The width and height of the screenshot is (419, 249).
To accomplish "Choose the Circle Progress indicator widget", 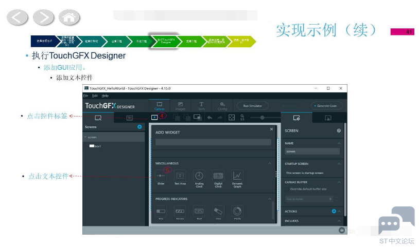I will coord(237,212).
